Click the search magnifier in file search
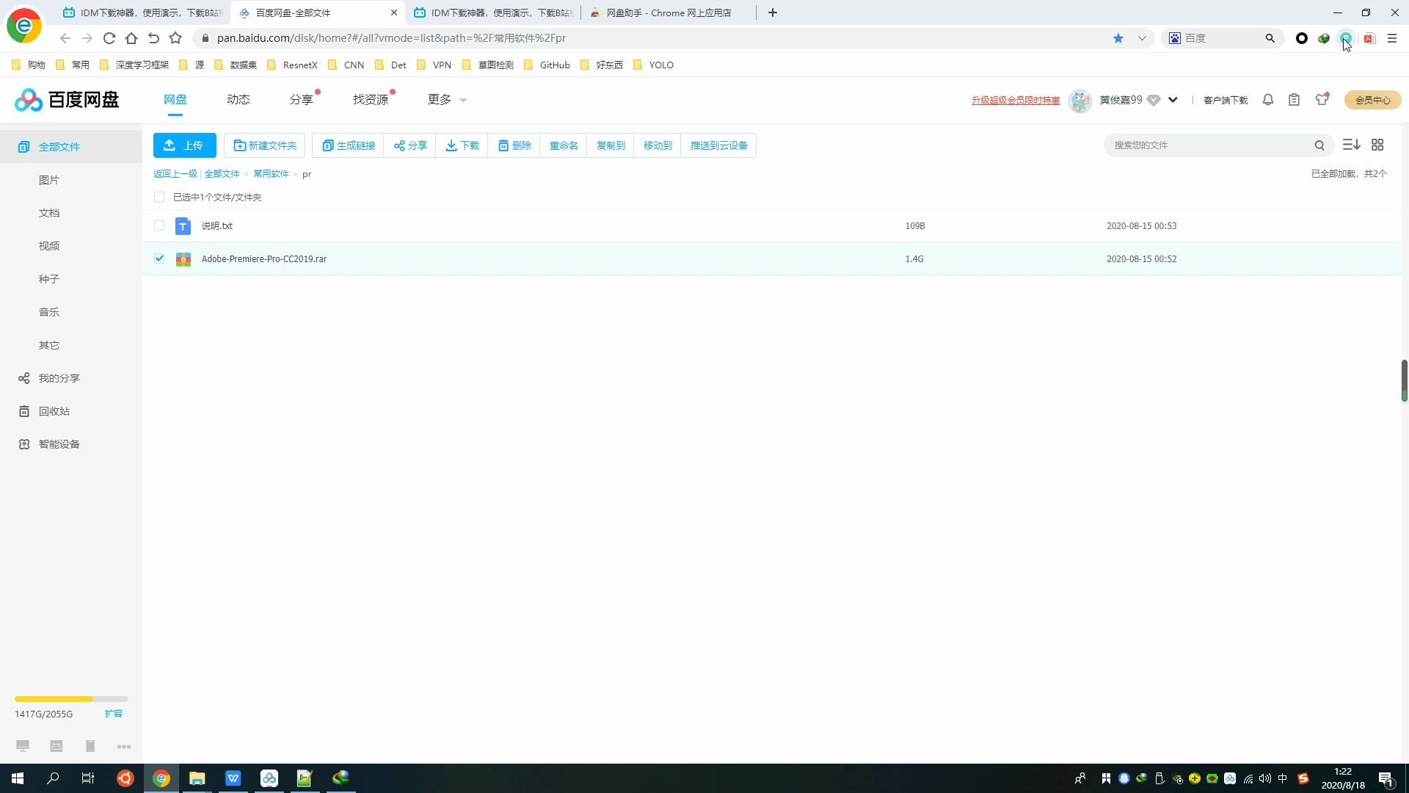 point(1319,145)
